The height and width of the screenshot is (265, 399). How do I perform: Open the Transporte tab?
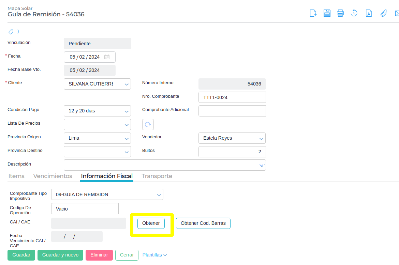(157, 176)
